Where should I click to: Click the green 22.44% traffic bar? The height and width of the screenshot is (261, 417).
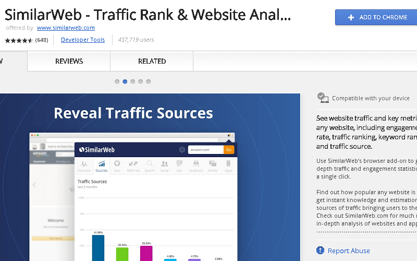pos(122,254)
